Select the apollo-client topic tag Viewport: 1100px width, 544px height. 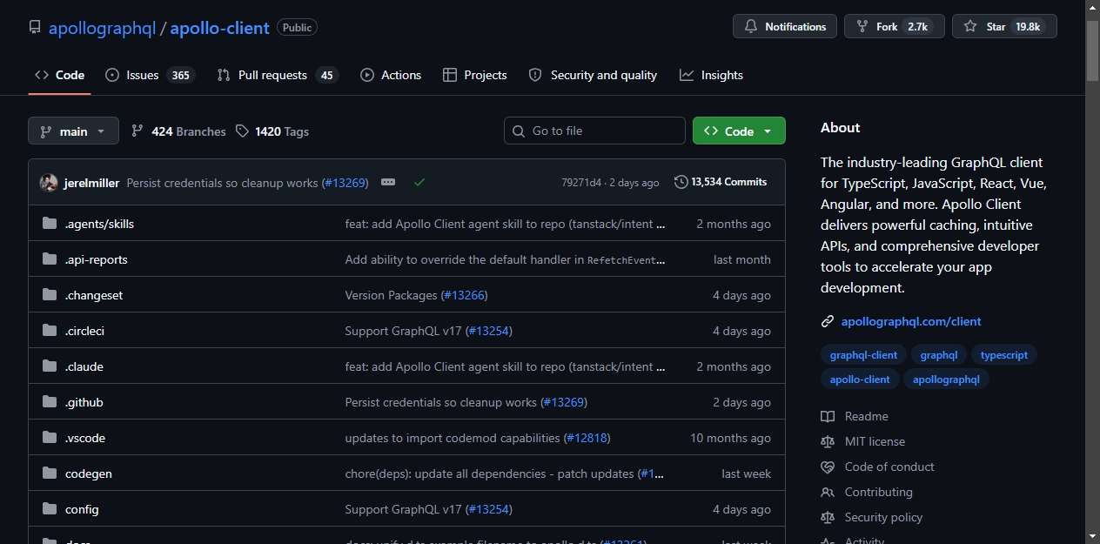[x=860, y=379]
